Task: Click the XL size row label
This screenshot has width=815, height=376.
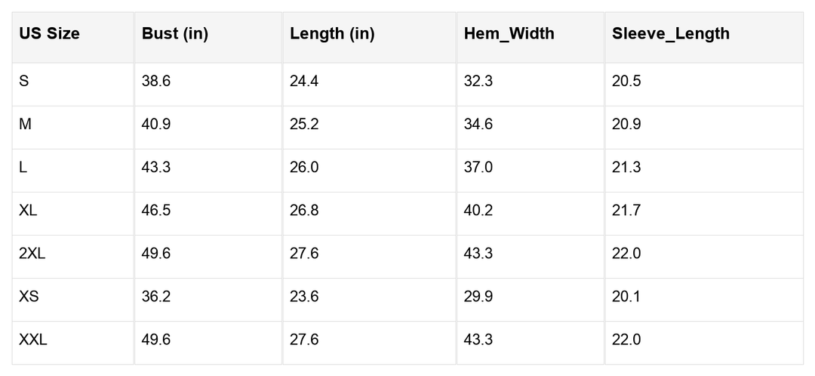Action: (28, 210)
